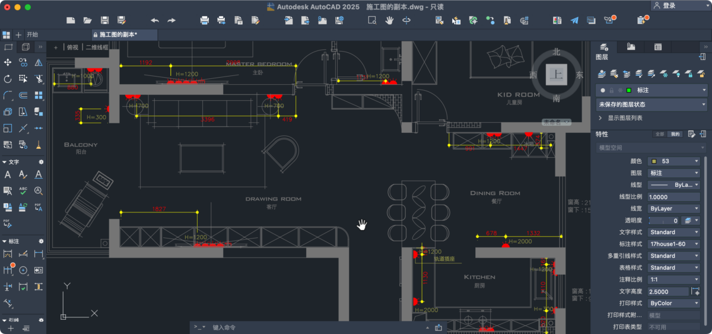Open the 线型 ByLayer dropdown
The image size is (712, 334).
pos(674,185)
